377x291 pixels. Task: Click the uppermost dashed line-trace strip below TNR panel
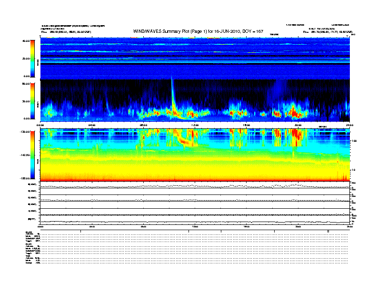[195, 185]
